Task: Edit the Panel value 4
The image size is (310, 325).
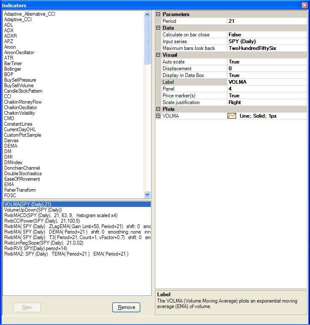Action: 267,89
